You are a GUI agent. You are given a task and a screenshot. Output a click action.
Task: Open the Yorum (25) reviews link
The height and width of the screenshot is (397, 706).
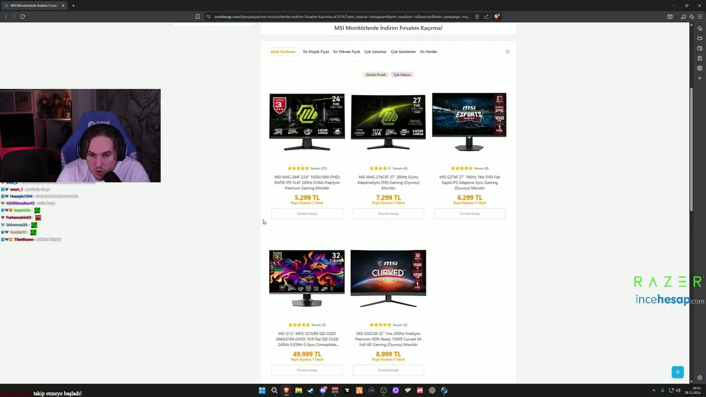(x=319, y=168)
